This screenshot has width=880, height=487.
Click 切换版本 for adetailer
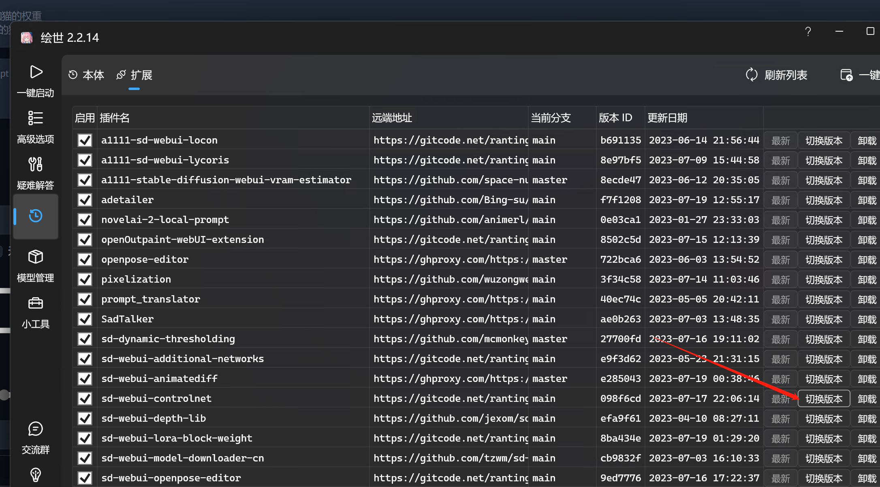(x=824, y=200)
